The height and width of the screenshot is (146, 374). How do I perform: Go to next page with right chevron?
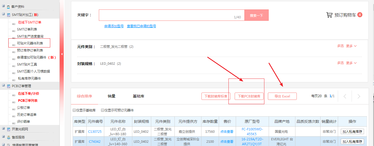[x=359, y=96]
